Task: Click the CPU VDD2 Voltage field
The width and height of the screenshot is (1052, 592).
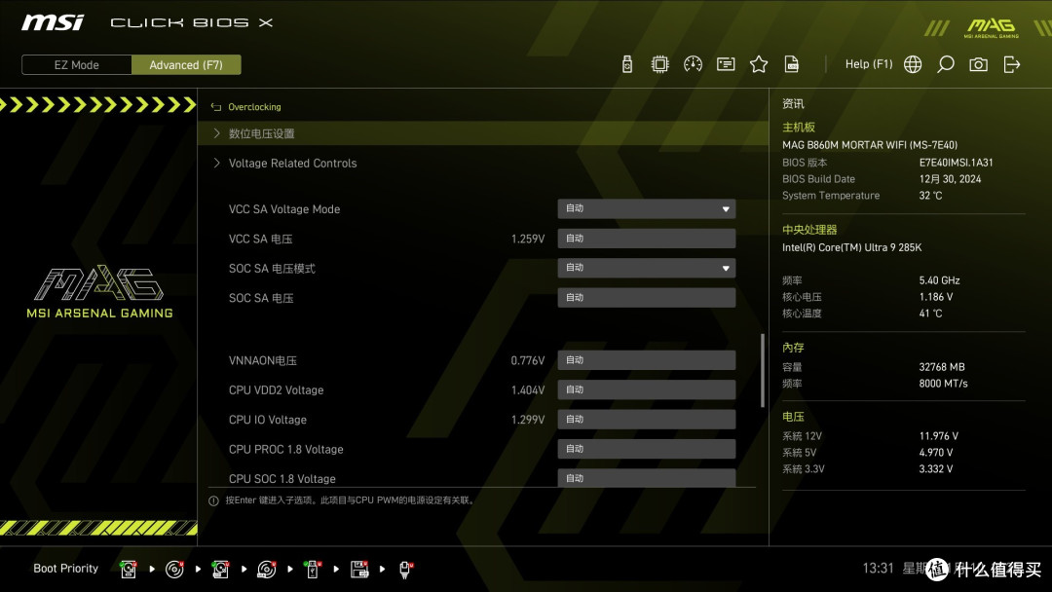Action: pyautogui.click(x=646, y=389)
